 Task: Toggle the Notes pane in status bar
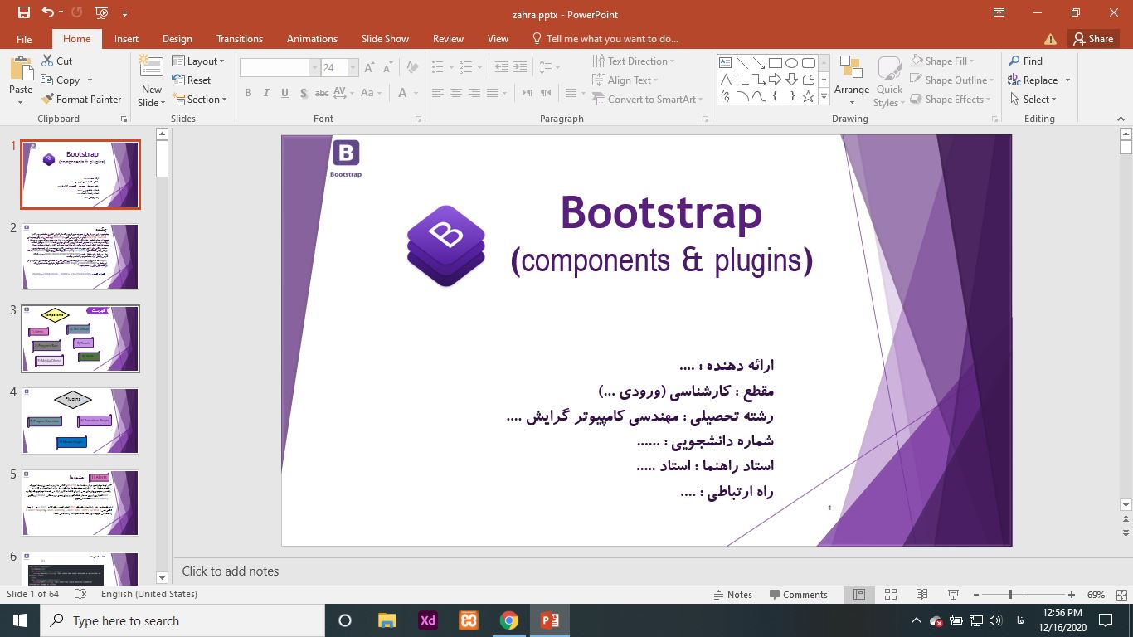coord(733,595)
